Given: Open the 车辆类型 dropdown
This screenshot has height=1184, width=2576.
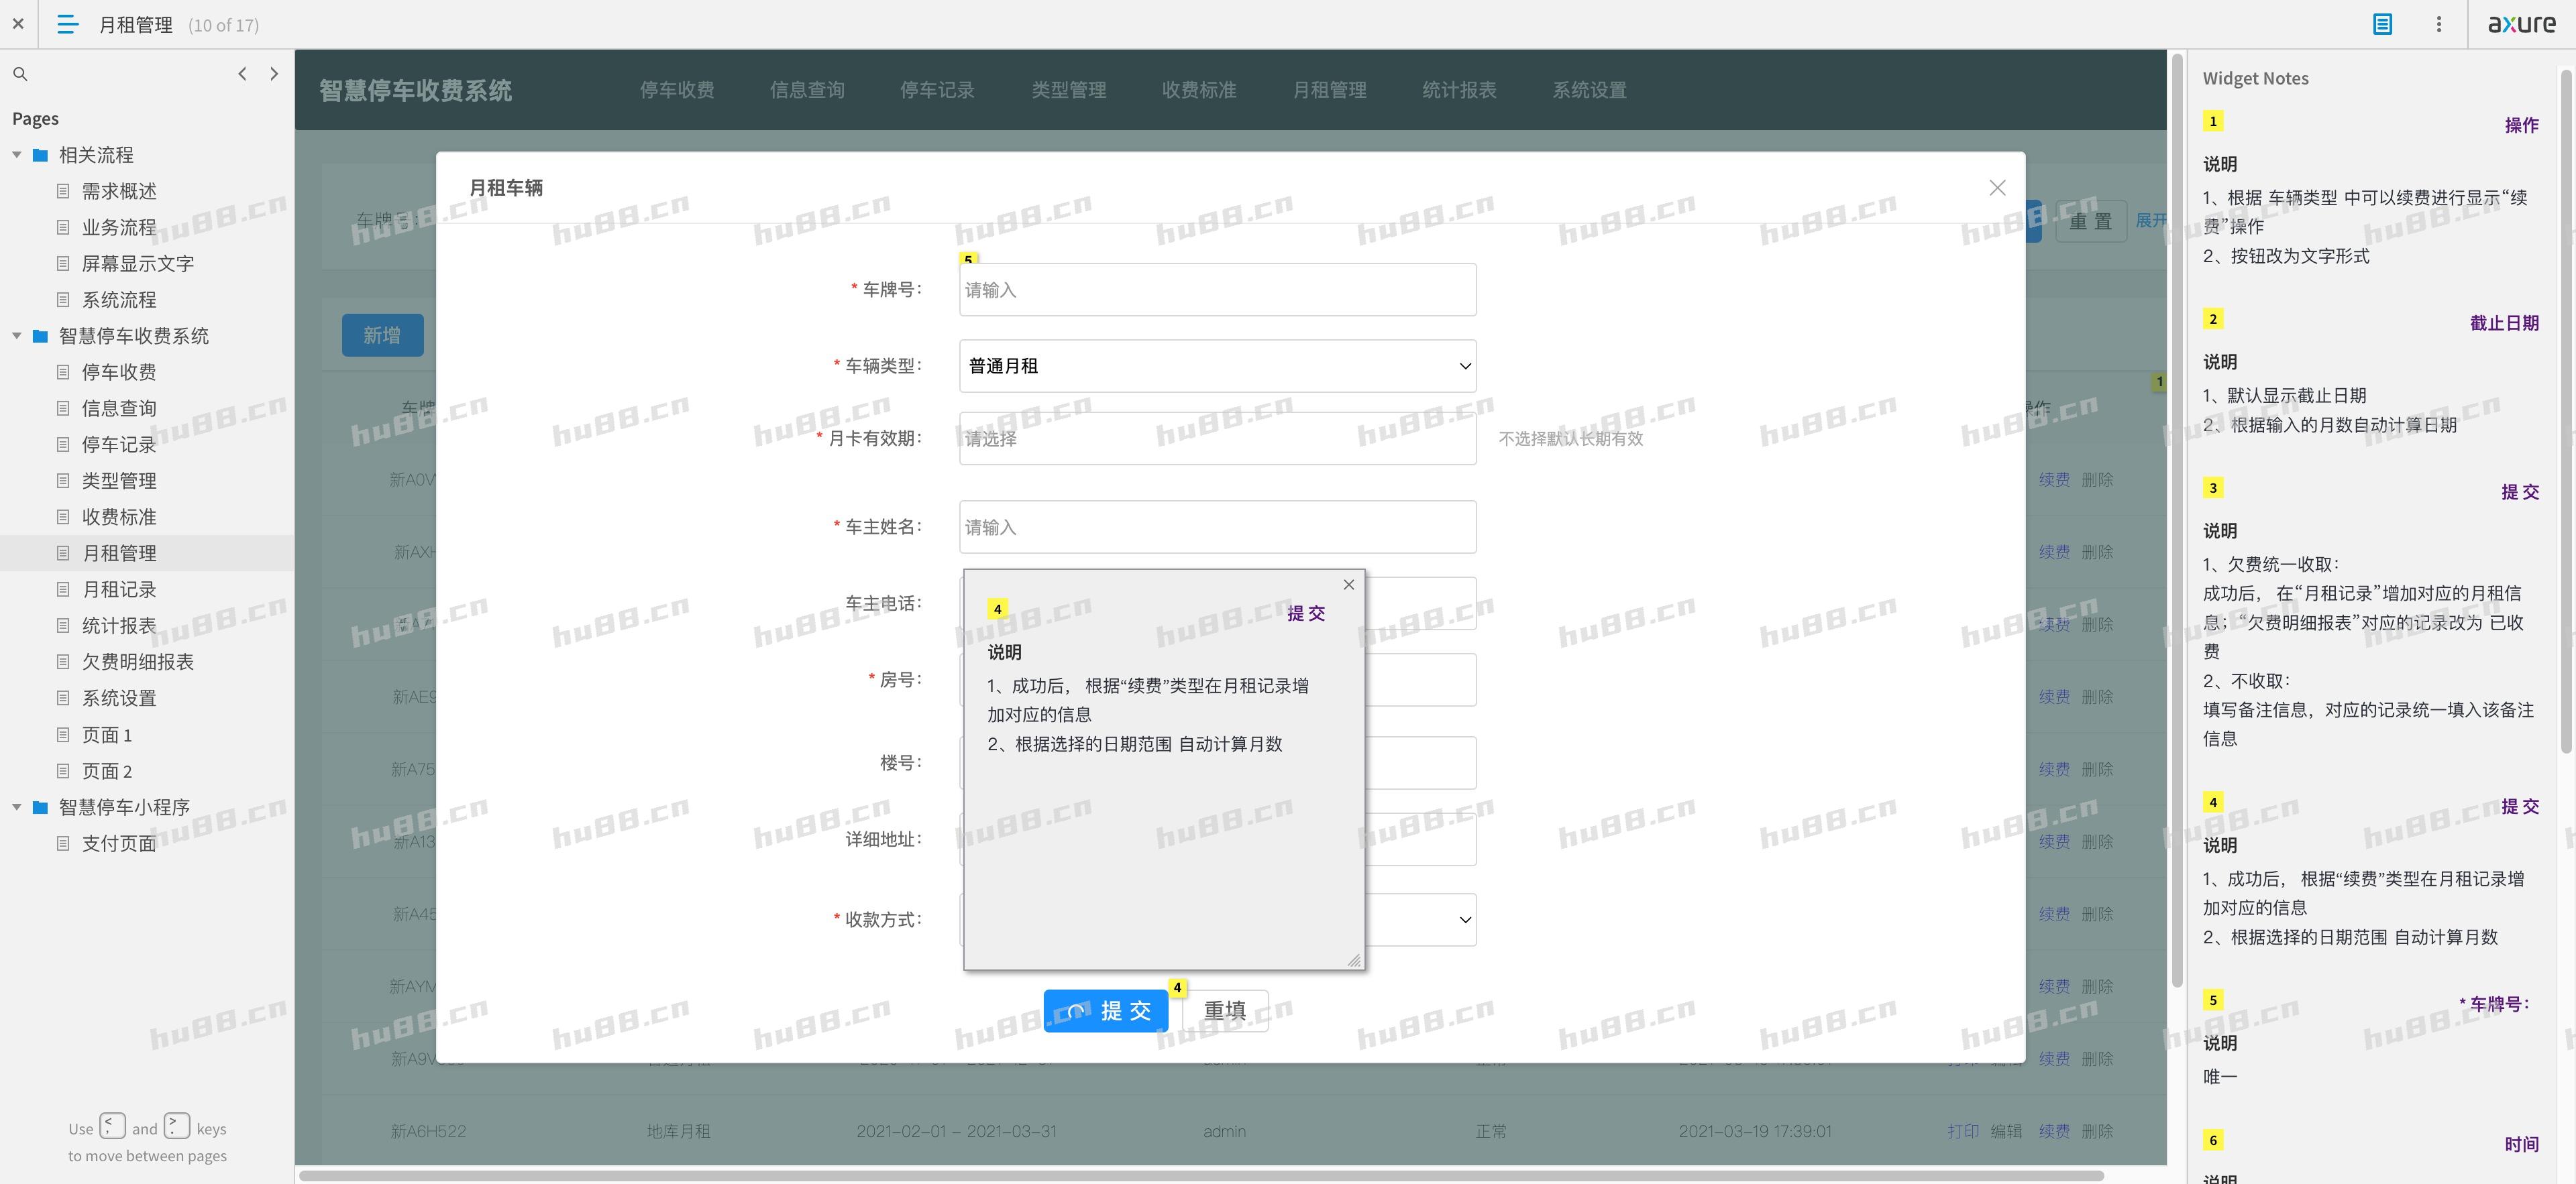Looking at the screenshot, I should [1216, 365].
